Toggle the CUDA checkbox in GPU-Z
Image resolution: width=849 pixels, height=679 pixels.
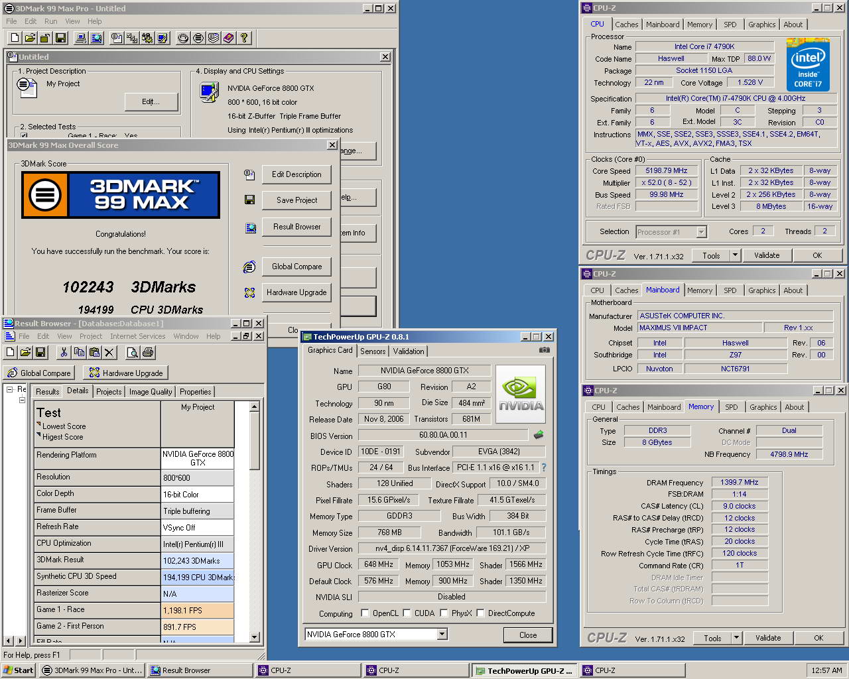(x=407, y=613)
